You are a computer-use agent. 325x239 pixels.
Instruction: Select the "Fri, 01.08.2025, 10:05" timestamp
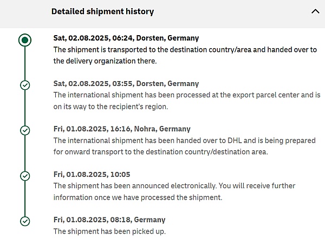coord(92,175)
